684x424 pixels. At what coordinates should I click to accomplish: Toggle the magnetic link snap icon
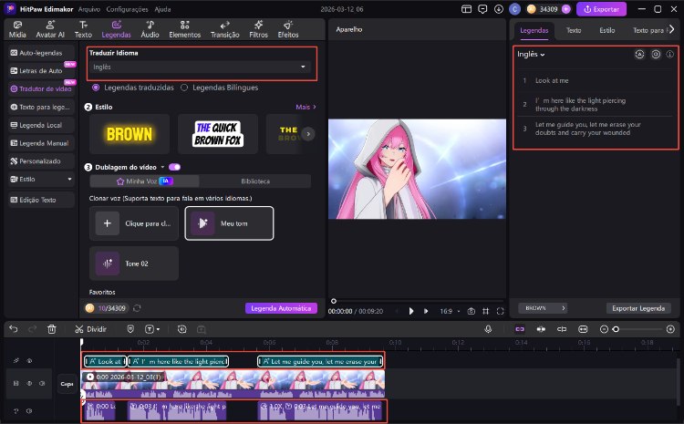point(520,329)
